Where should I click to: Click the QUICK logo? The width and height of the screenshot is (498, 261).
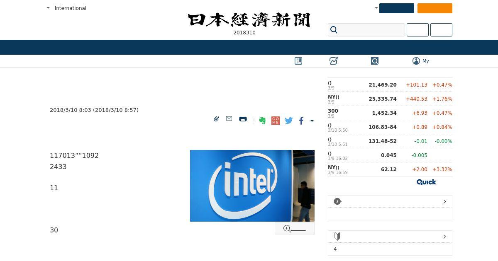click(x=426, y=182)
